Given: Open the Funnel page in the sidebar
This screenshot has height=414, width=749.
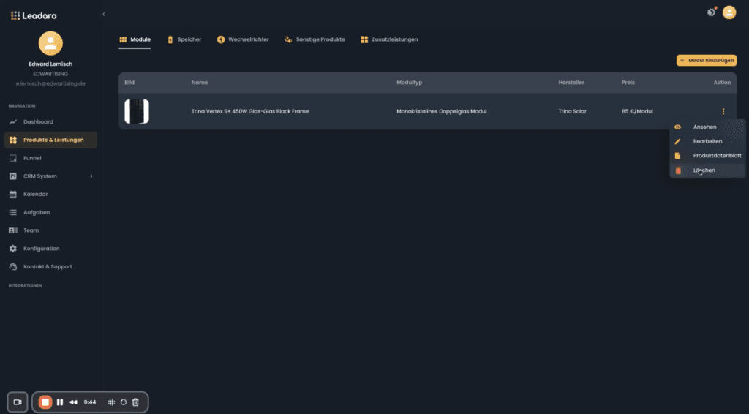Looking at the screenshot, I should pyautogui.click(x=50, y=158).
